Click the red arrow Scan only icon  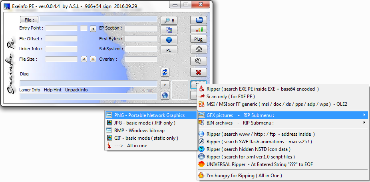click(x=201, y=97)
